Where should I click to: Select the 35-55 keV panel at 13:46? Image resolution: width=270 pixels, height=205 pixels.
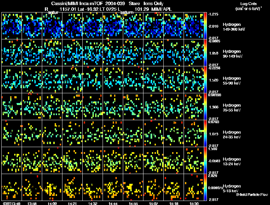point(12,107)
